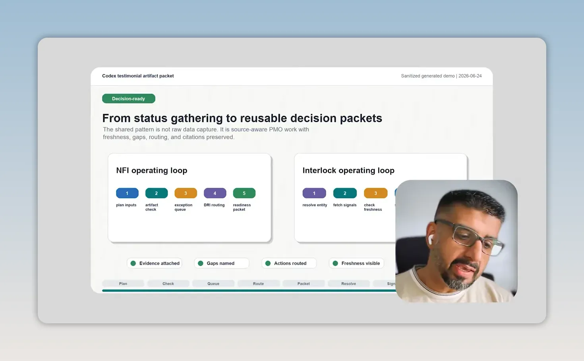Open the Packet stage tab

click(x=304, y=284)
